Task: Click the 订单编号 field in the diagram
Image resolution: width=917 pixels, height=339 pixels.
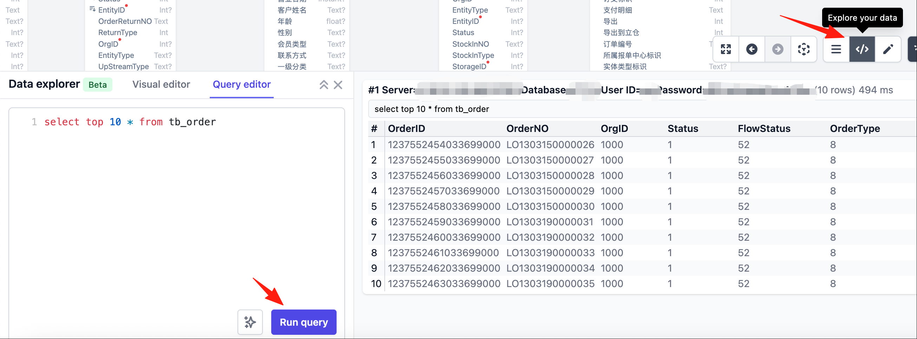Action: (x=617, y=44)
